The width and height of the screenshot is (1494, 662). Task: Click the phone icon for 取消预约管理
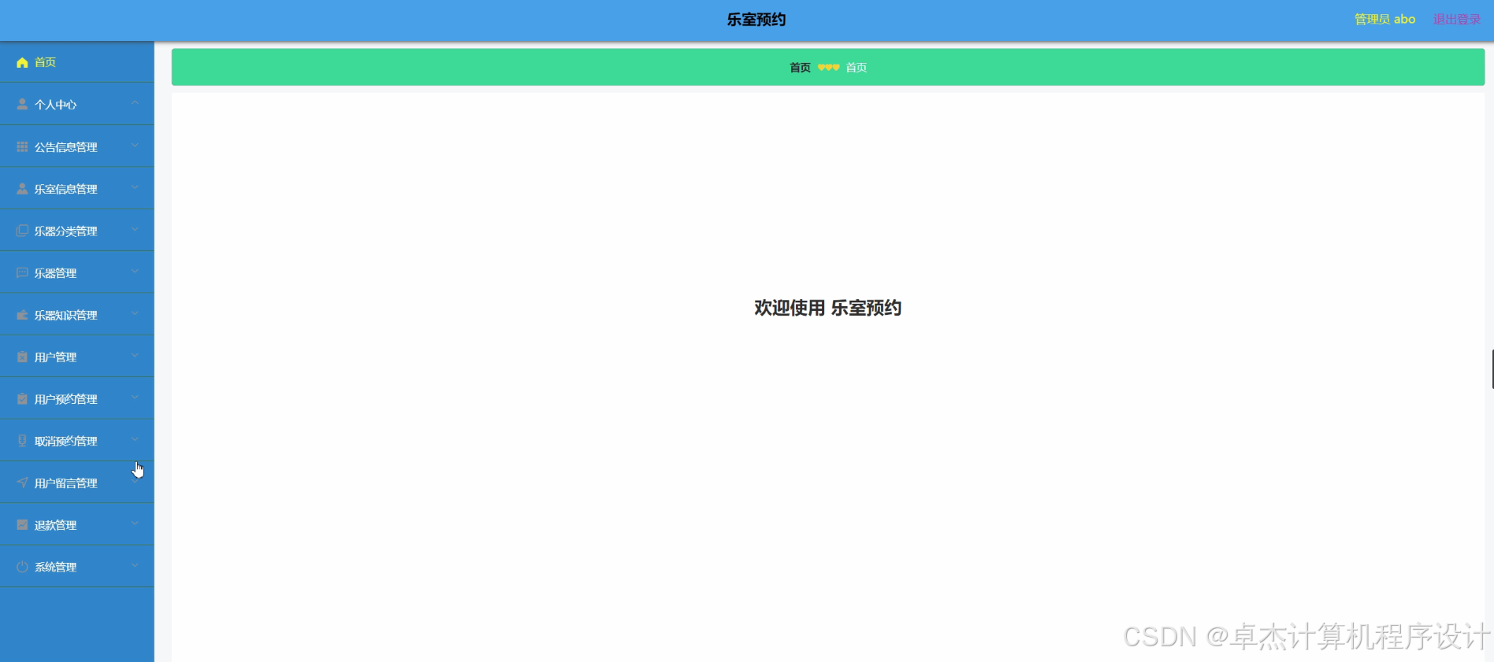(22, 441)
